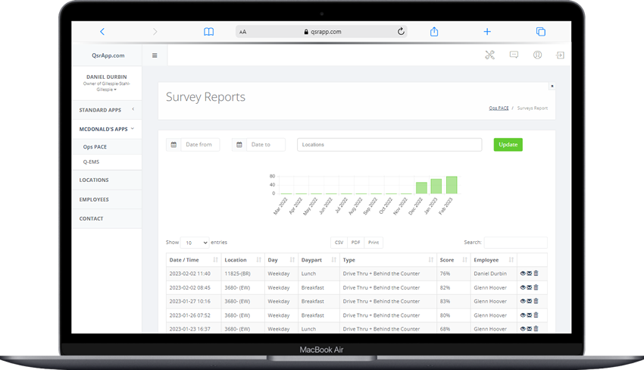Expand the Daniel Durbin account dropdown
The image size is (644, 370).
tap(107, 83)
